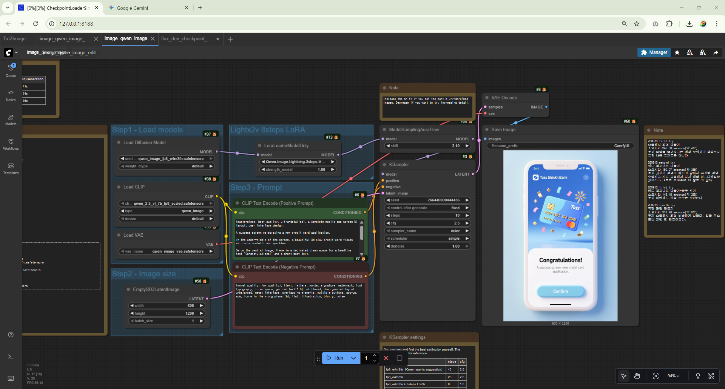Open the Workflows sidebar panel

click(11, 144)
